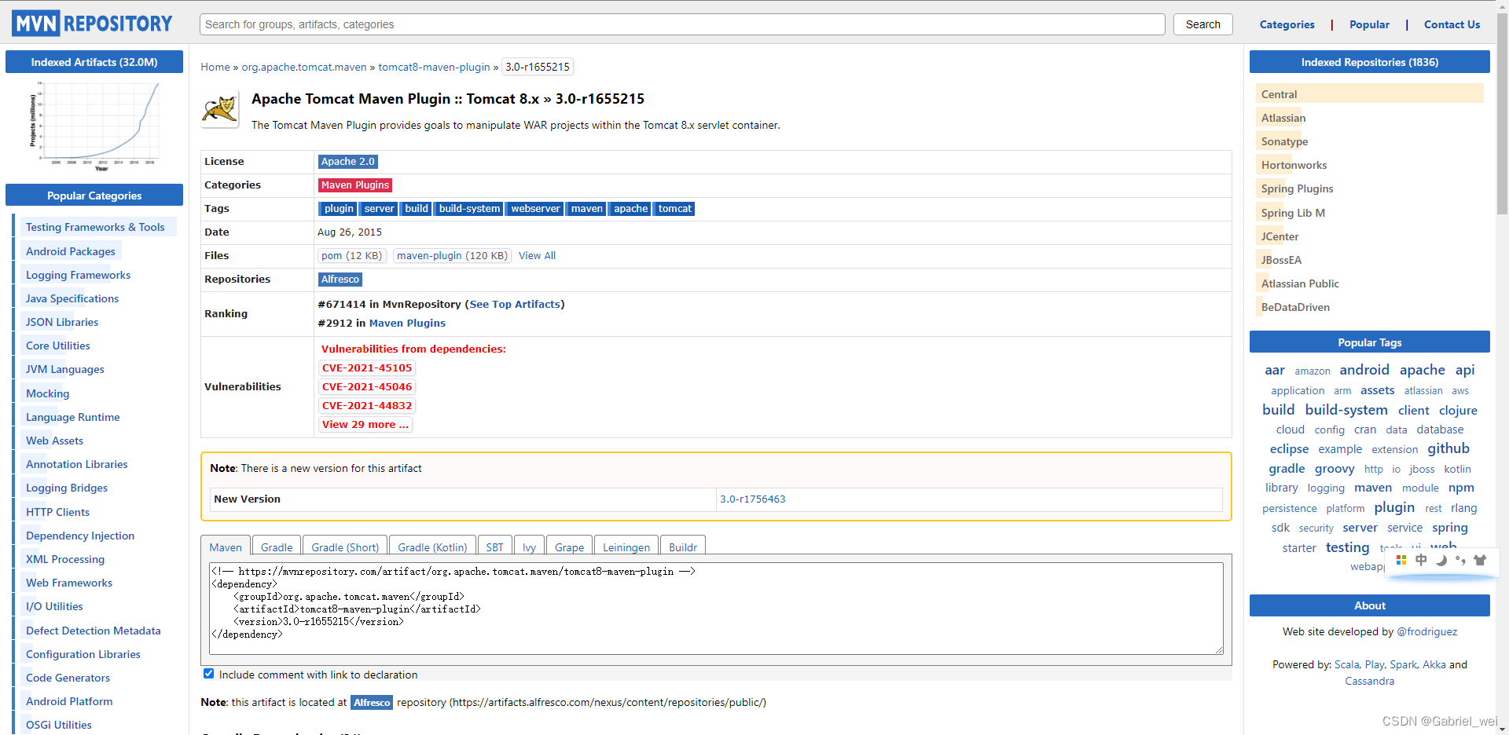This screenshot has height=735, width=1509.
Task: Click the build-system tag
Action: click(469, 209)
